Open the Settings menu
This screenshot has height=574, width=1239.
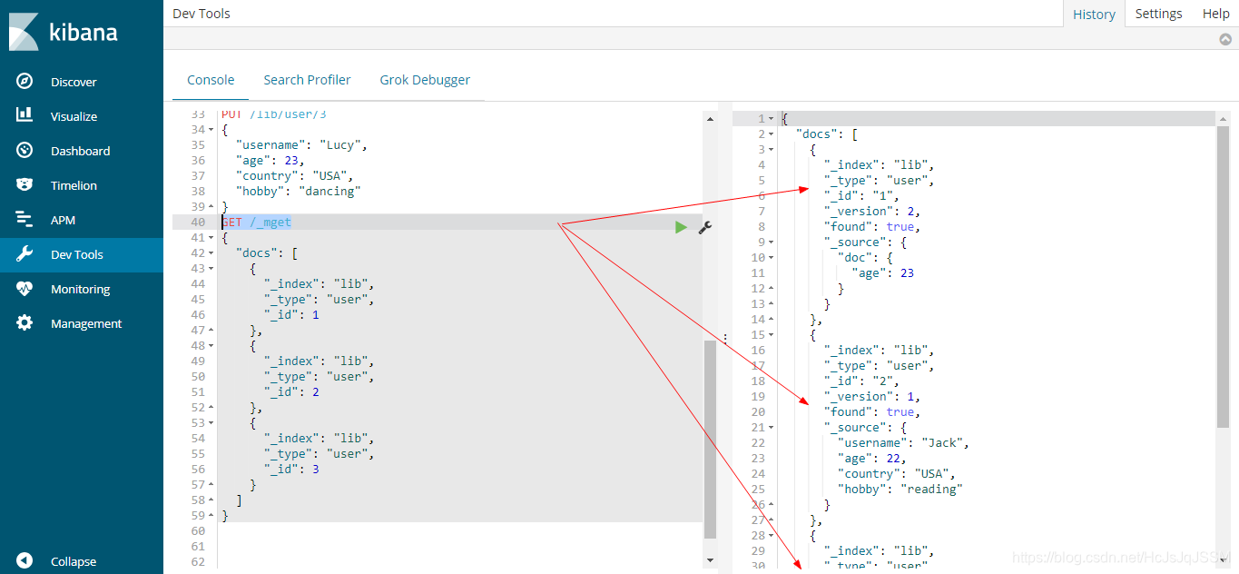1158,14
